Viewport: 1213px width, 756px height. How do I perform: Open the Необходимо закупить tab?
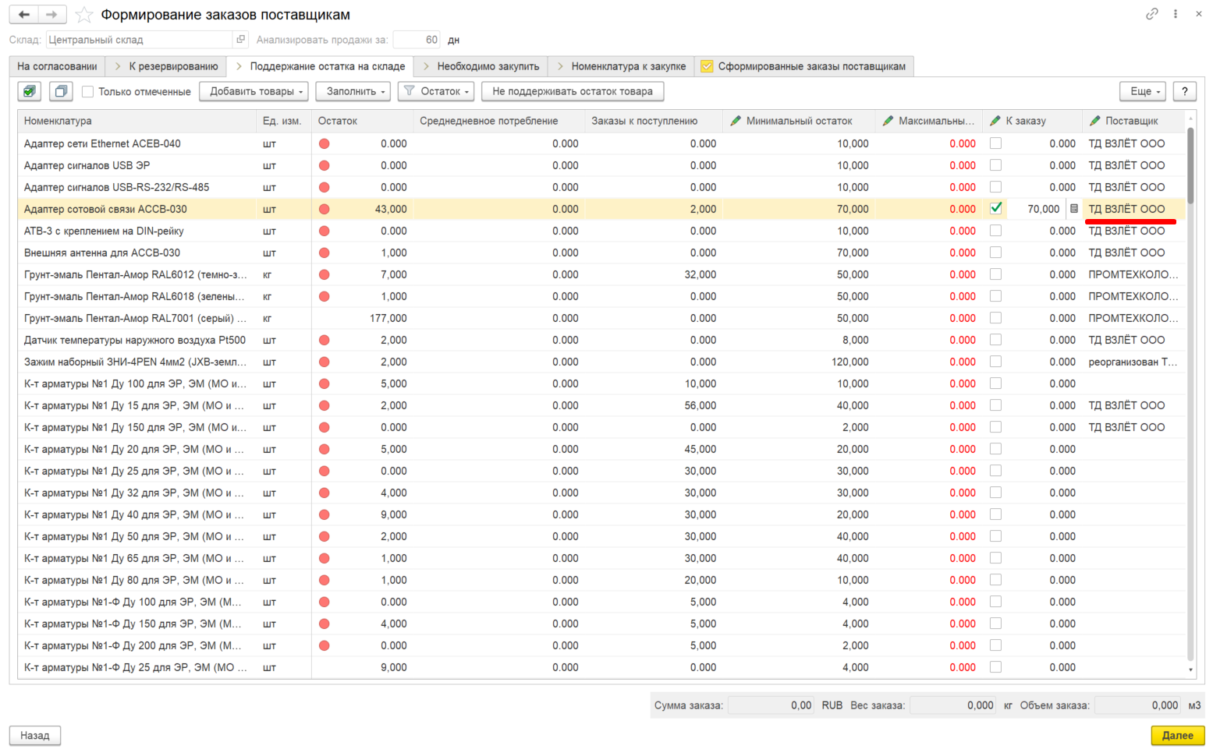pos(481,66)
